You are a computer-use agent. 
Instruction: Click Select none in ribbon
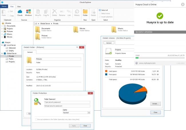click(104, 13)
